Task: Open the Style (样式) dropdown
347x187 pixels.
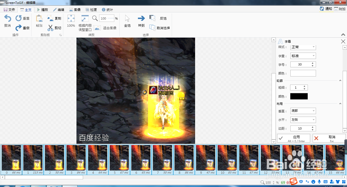Action: point(303,47)
